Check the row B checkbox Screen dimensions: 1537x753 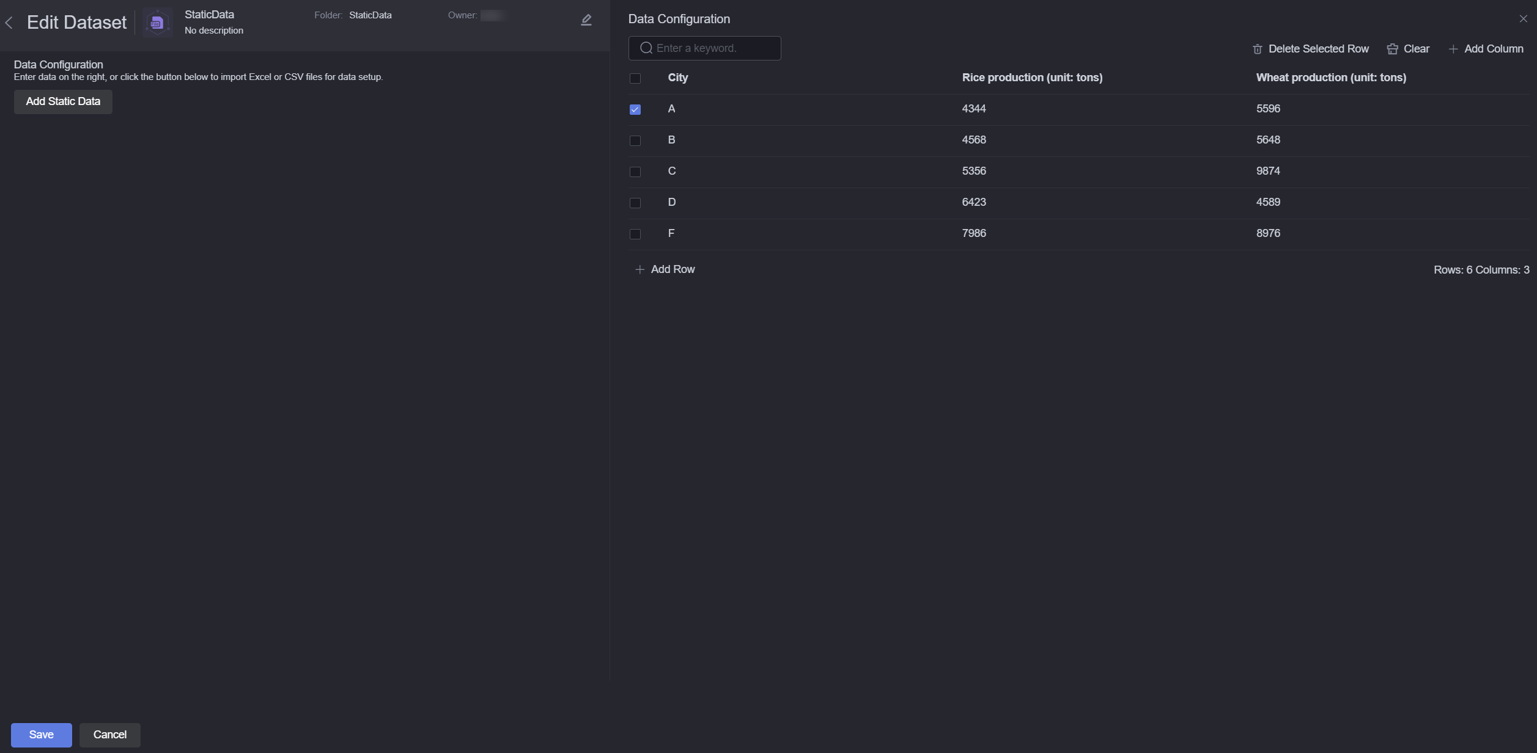(635, 140)
